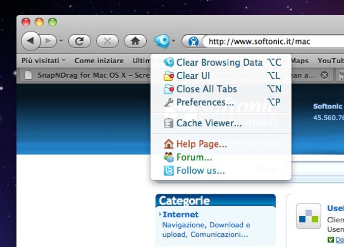This screenshot has height=247, width=344.
Task: Choose Close All Tabs in the menu
Action: click(x=221, y=89)
